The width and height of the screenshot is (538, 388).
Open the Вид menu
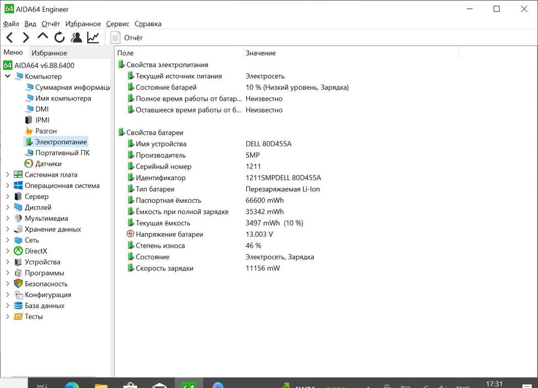[30, 24]
